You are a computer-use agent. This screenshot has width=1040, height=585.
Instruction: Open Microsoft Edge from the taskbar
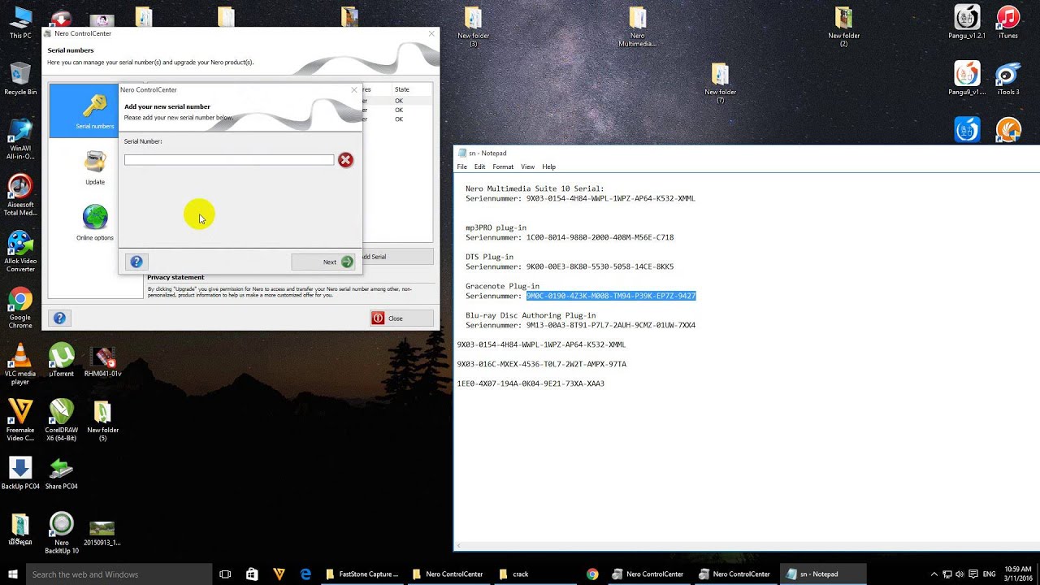point(306,574)
